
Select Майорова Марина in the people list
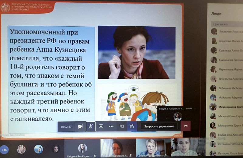(227, 97)
